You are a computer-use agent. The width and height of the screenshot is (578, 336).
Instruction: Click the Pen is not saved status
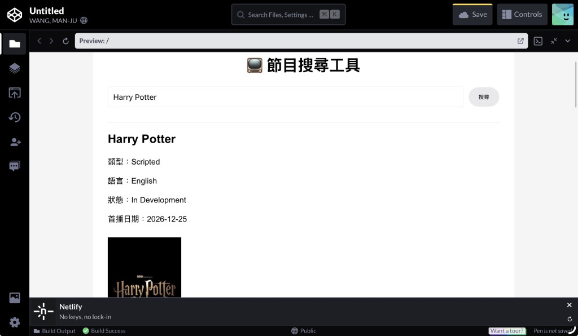coord(553,331)
